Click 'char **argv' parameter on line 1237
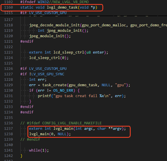167x161 pixels. pos(110,129)
